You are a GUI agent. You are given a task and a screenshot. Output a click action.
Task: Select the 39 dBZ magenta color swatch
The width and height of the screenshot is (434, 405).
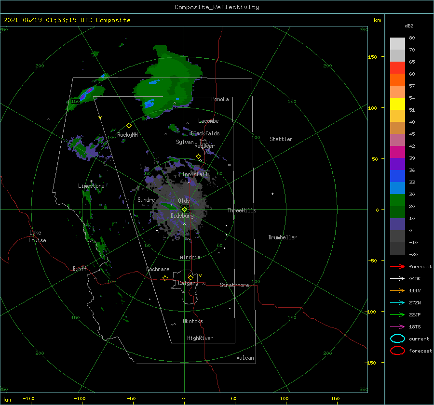(397, 152)
